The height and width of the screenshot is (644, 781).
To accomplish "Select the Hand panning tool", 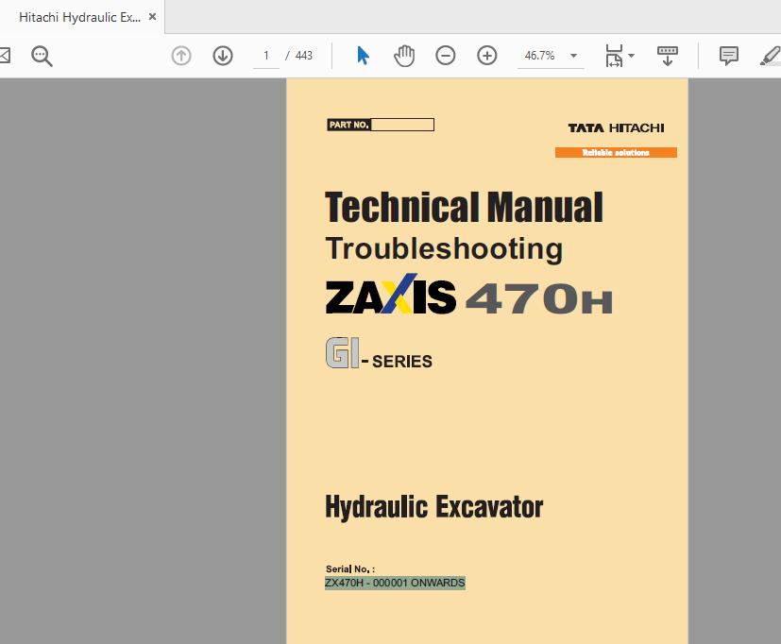I will [x=404, y=55].
